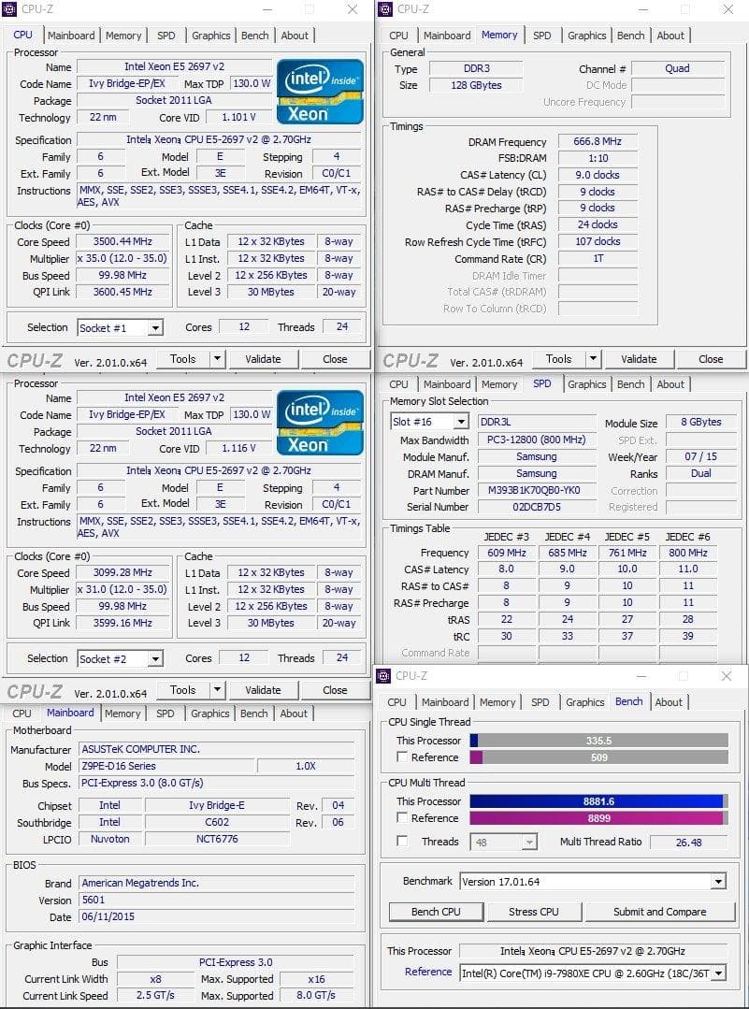This screenshot has width=749, height=1009.
Task: Open the Tools arrow menu in the Socket #1 window
Action: point(218,359)
